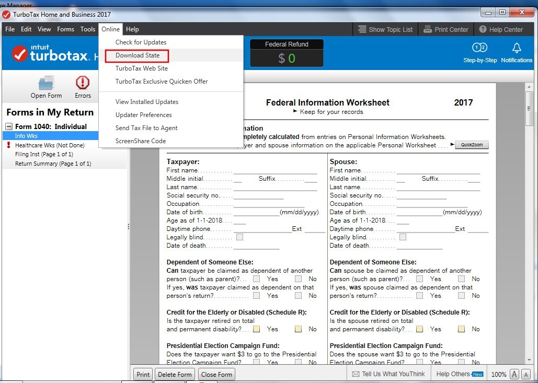Check No for spouse was claimed on return
538x383 pixels.
(x=461, y=296)
